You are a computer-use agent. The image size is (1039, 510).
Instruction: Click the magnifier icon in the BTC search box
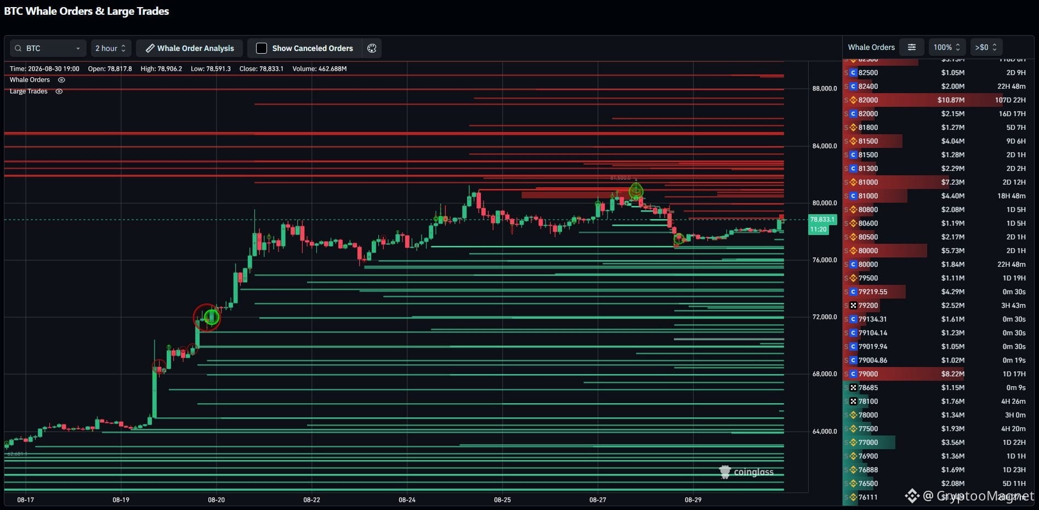point(18,48)
